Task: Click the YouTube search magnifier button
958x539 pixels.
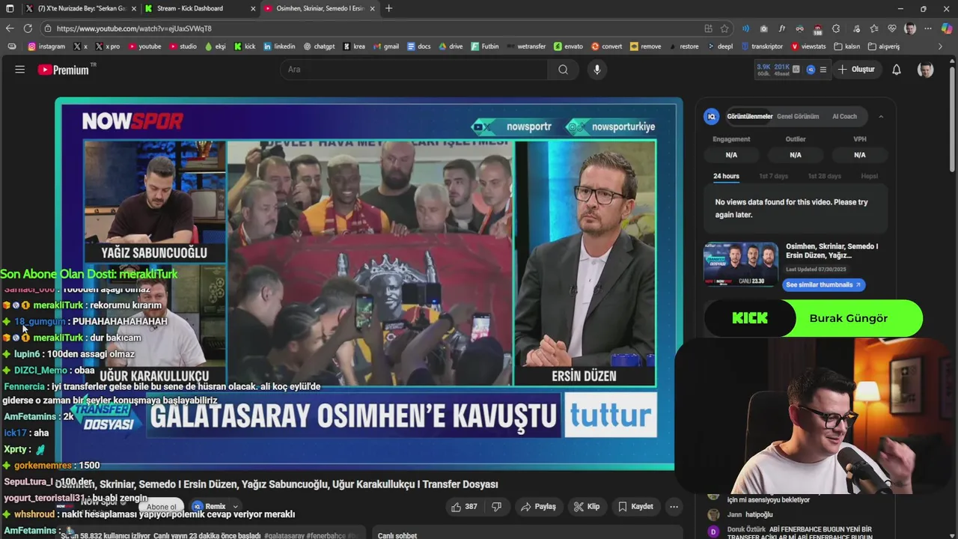Action: coord(563,70)
